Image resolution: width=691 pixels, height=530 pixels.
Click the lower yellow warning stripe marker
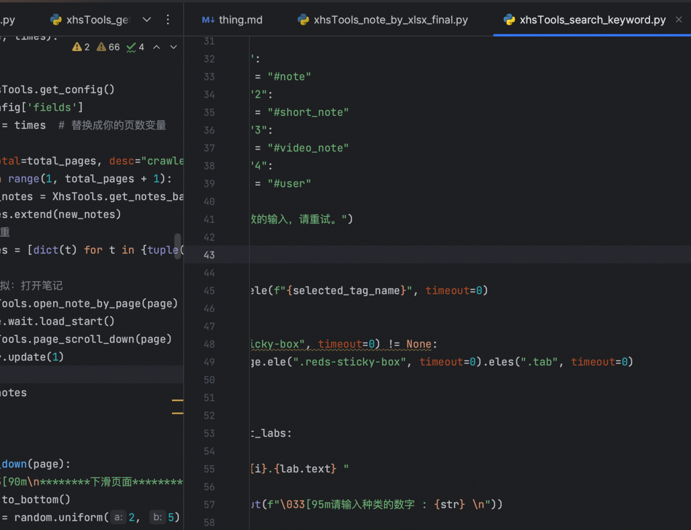[178, 414]
